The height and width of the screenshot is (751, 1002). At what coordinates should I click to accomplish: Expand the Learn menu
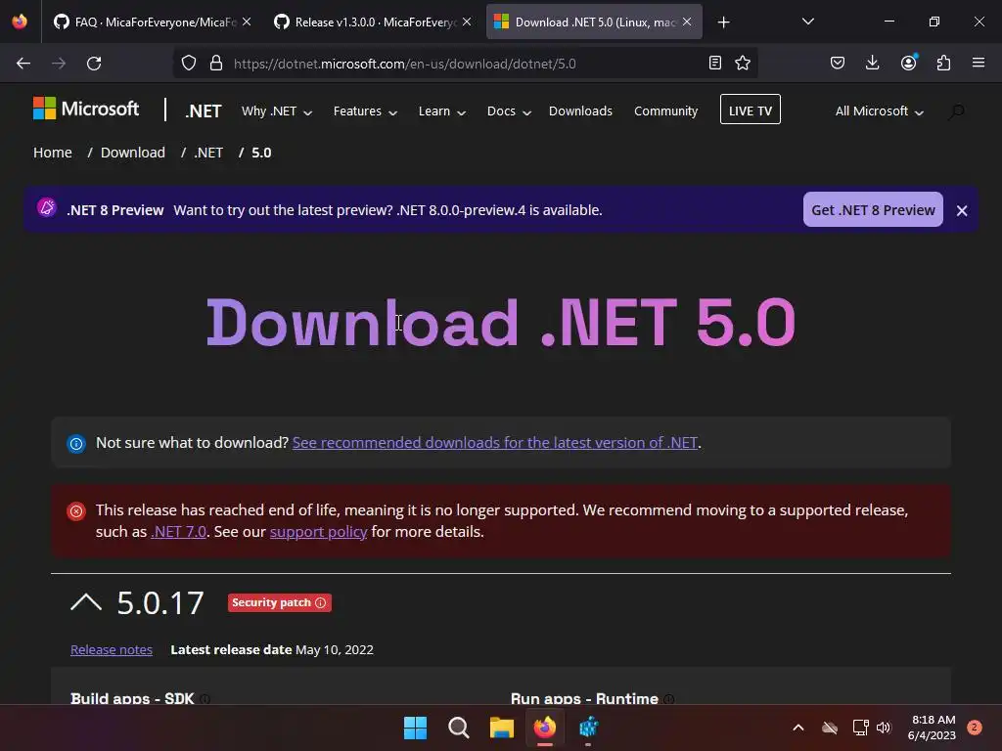(x=441, y=111)
